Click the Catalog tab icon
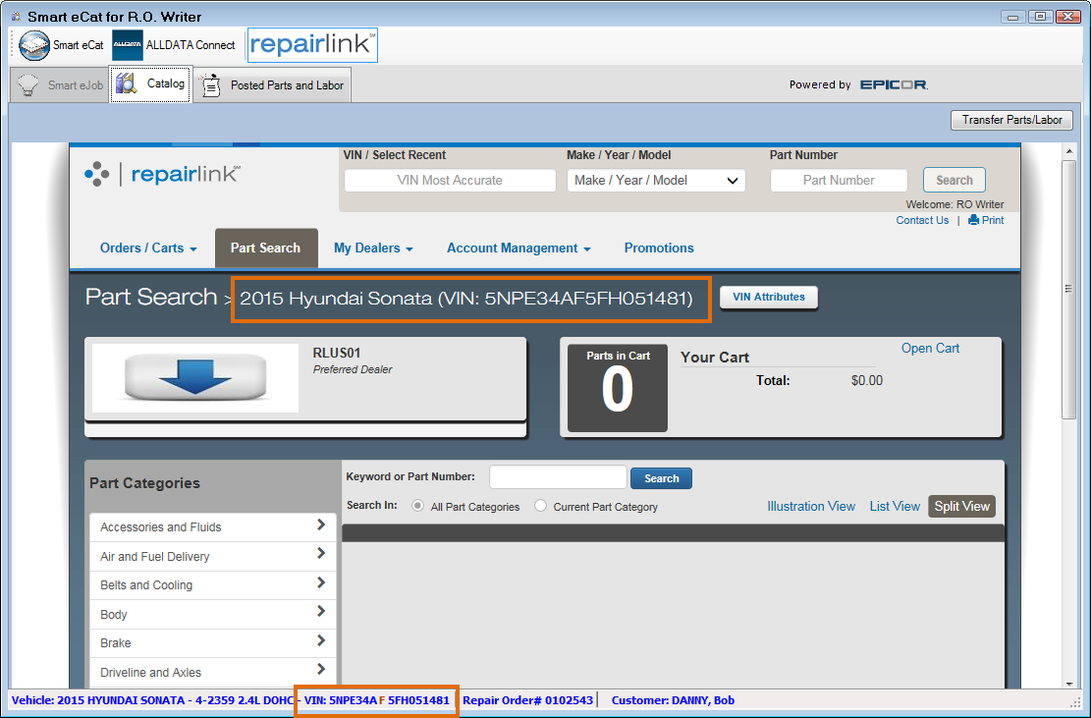The width and height of the screenshot is (1091, 718). point(126,84)
